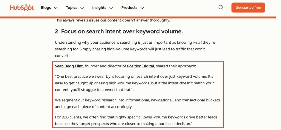Open the Blogs menu label

pos(46,7)
